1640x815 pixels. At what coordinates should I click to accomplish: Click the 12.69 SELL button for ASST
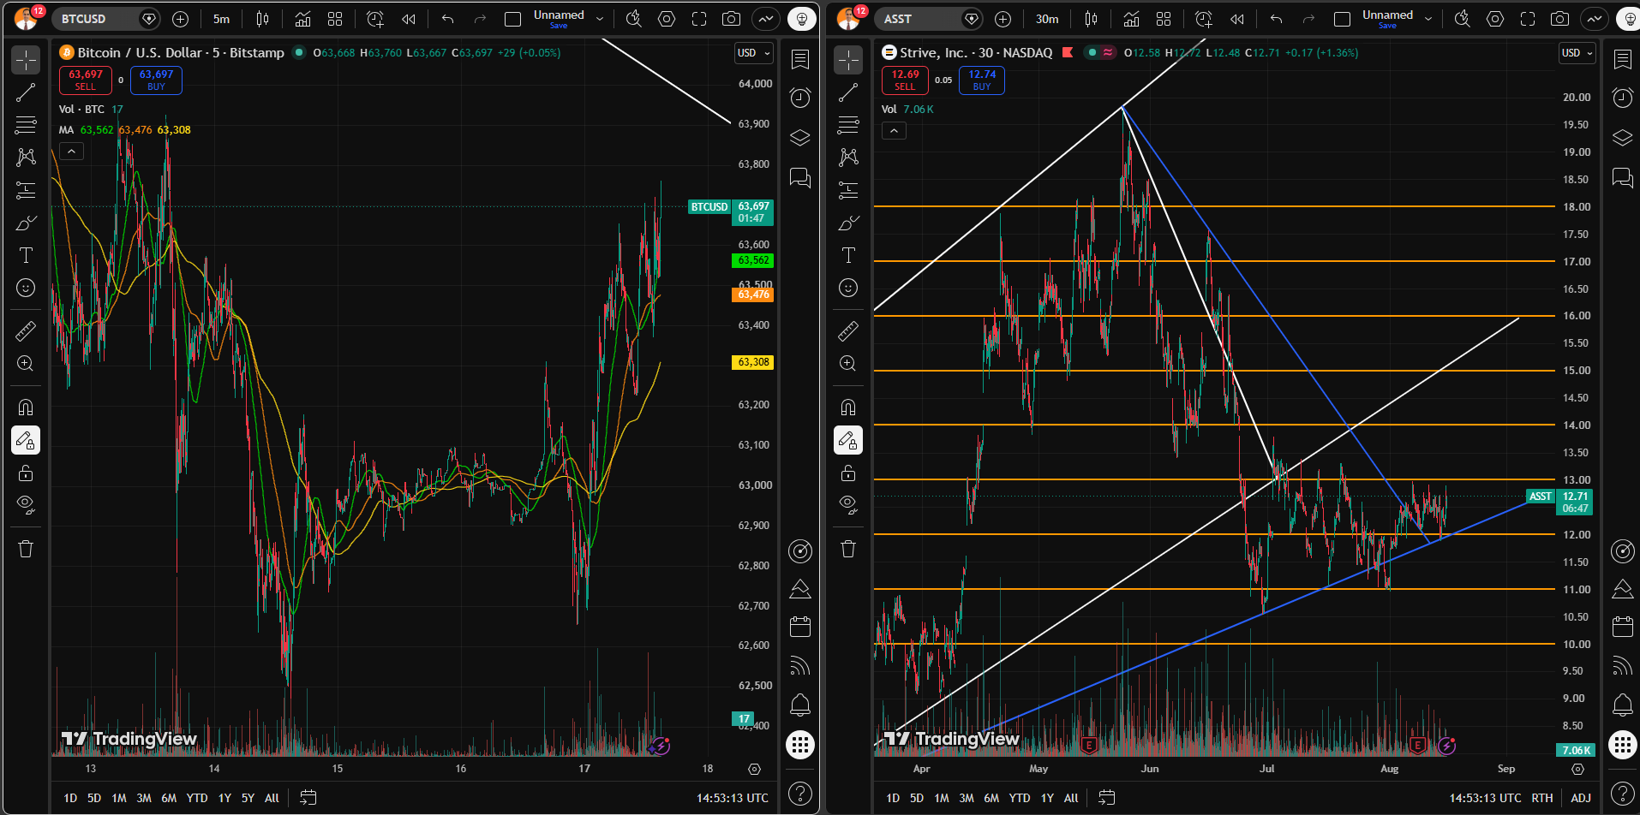906,80
